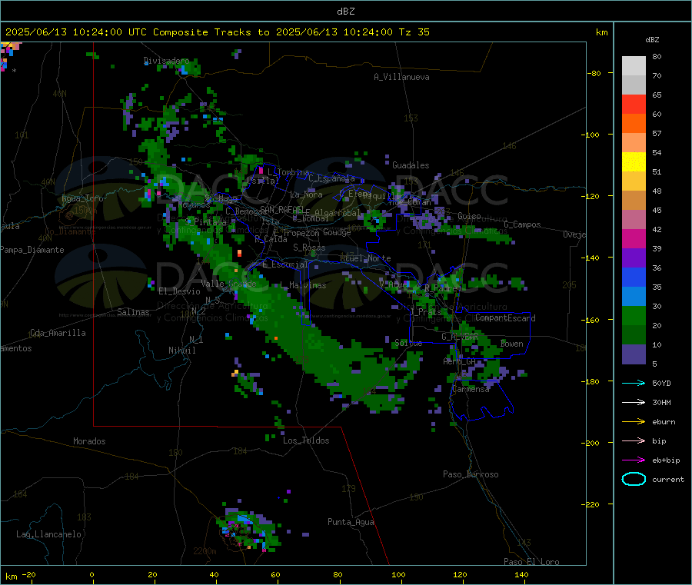Screen dimensions: 692x585
Task: Click the G_Campos place label
Action: (523, 224)
